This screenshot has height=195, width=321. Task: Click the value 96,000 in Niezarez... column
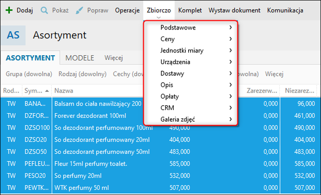[x=306, y=104]
